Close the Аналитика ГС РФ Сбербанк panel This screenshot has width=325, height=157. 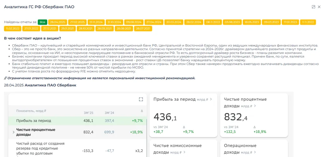[x=319, y=7]
